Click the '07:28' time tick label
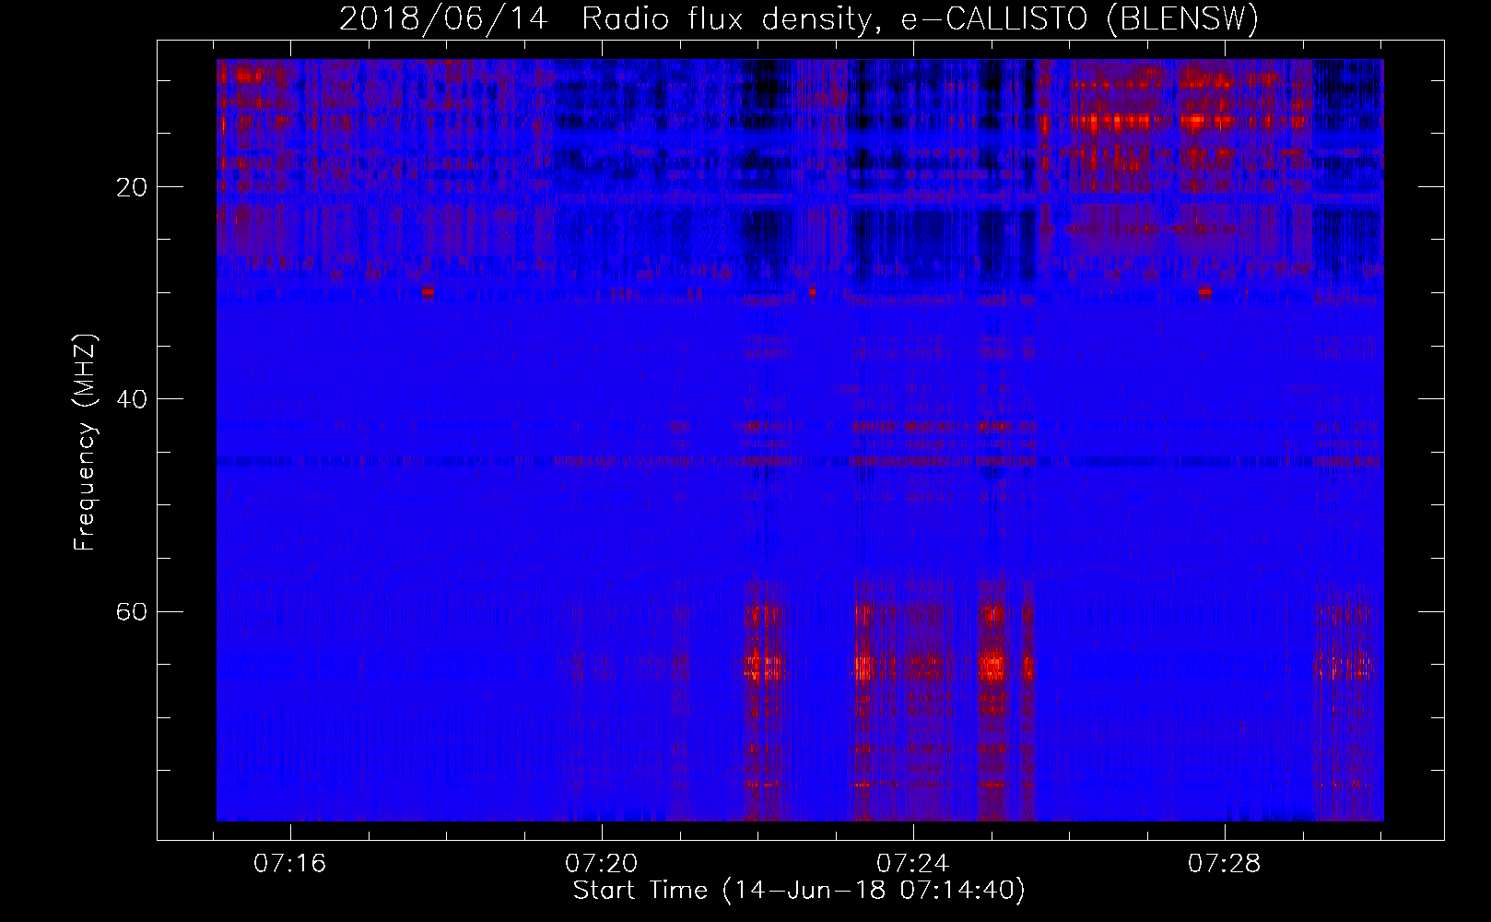 (1224, 864)
